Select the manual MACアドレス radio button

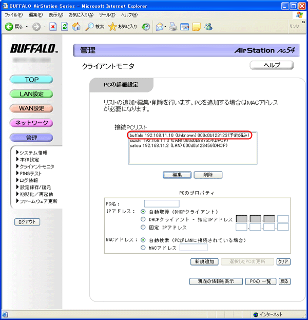[143, 248]
